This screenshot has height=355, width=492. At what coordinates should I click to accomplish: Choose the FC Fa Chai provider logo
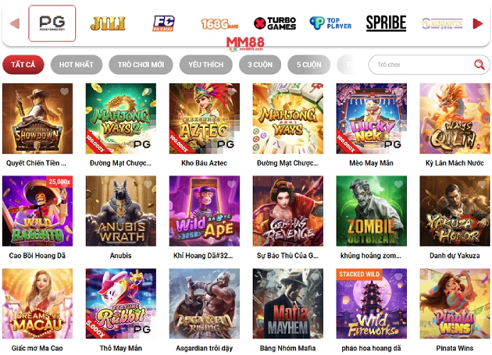[163, 23]
